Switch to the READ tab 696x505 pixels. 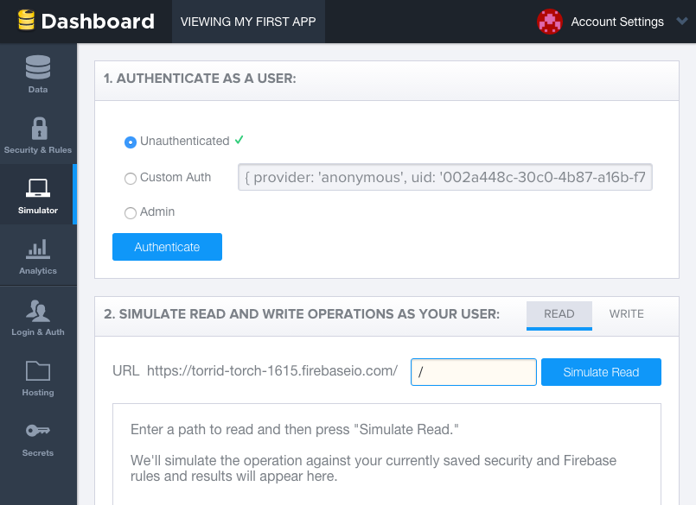pos(559,315)
